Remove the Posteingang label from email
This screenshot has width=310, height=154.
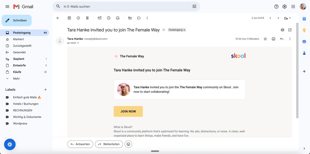coord(184,30)
